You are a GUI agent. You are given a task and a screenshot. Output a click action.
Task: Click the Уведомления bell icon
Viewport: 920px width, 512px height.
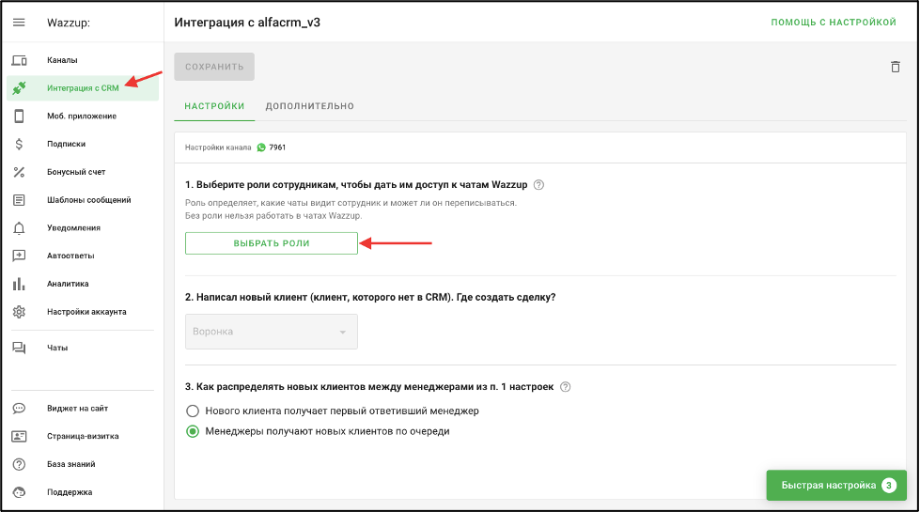click(20, 228)
